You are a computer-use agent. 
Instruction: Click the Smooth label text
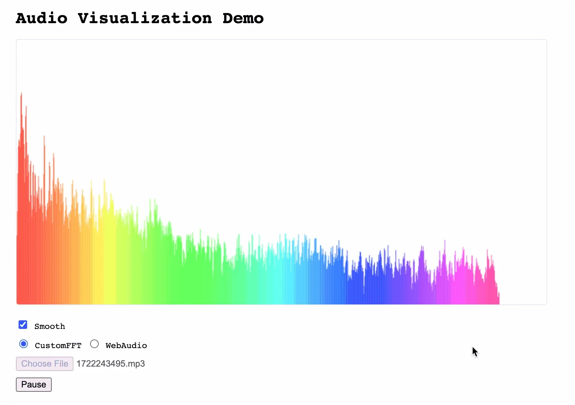[50, 327]
